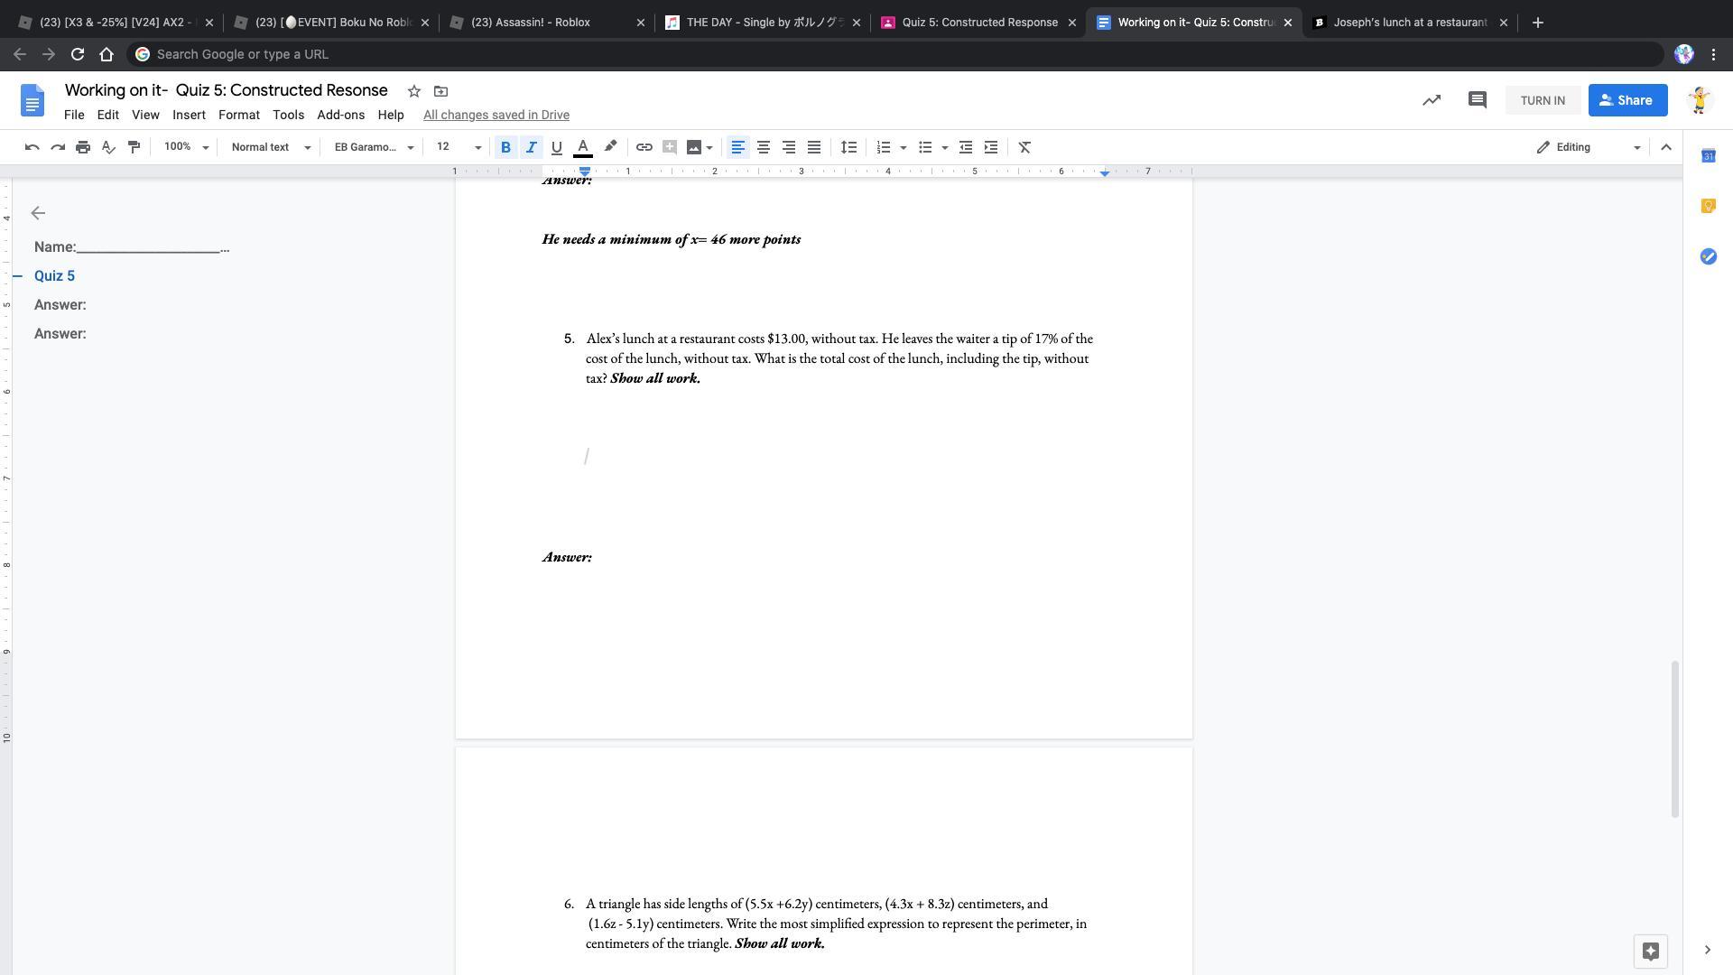1733x975 pixels.
Task: Open the comment history icon
Action: [1477, 100]
